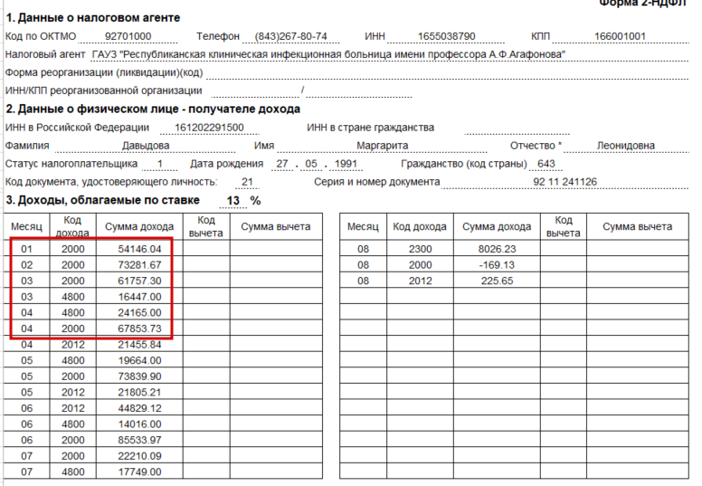702x486 pixels.
Task: Click the individual's INN 161202291500
Action: click(x=209, y=128)
